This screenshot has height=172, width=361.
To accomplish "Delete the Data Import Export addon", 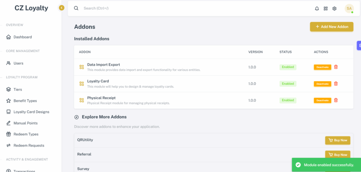I will coord(336,67).
